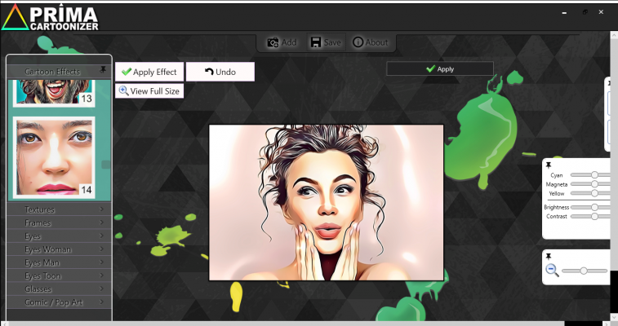Click the Add photo camera icon
The height and width of the screenshot is (326, 618).
[x=273, y=42]
